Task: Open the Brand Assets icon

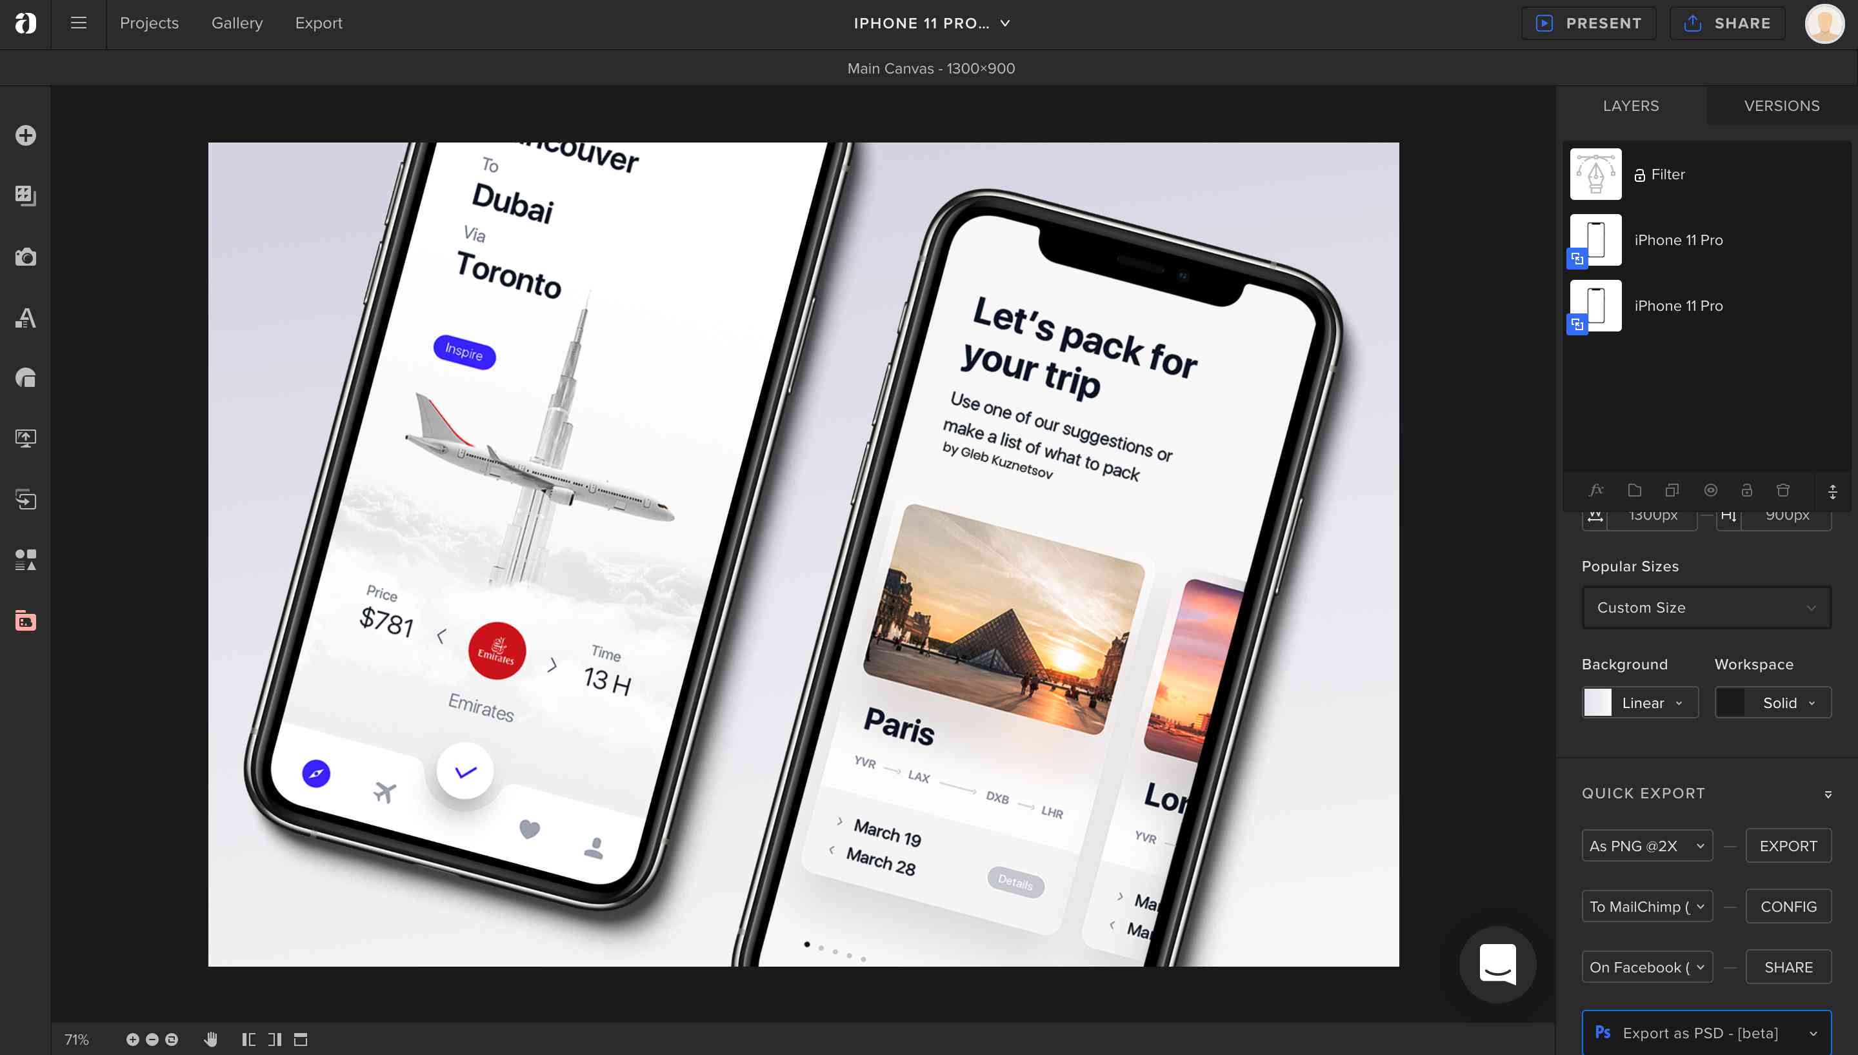Action: click(25, 620)
